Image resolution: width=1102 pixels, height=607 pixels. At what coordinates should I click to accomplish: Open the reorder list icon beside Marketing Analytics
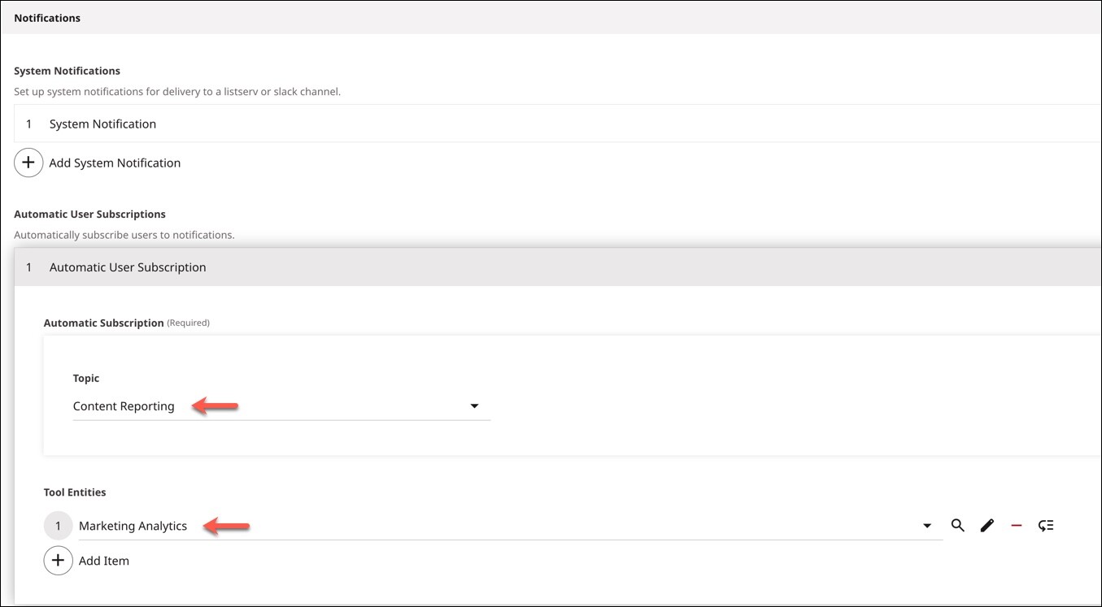tap(1046, 525)
